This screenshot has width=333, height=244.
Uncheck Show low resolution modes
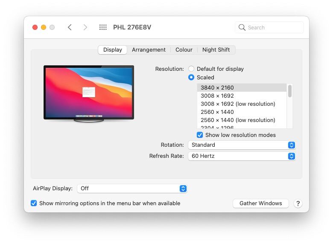click(200, 135)
